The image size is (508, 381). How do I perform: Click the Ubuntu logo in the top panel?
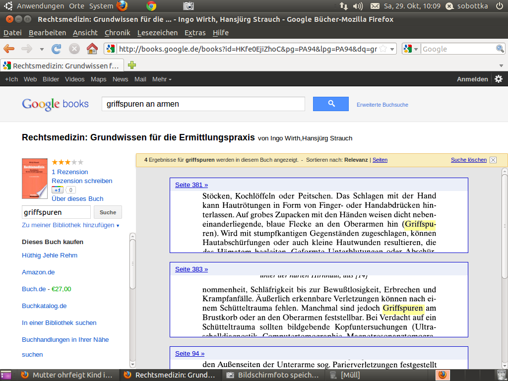[x=8, y=6]
